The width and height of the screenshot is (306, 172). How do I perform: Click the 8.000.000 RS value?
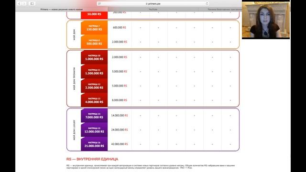(120, 100)
